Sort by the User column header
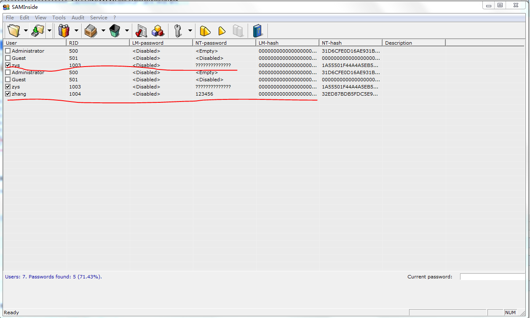The width and height of the screenshot is (530, 318). click(35, 43)
